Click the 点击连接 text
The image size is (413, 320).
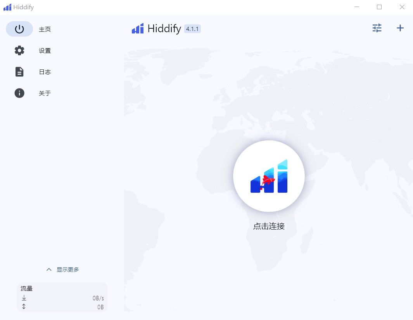[269, 226]
